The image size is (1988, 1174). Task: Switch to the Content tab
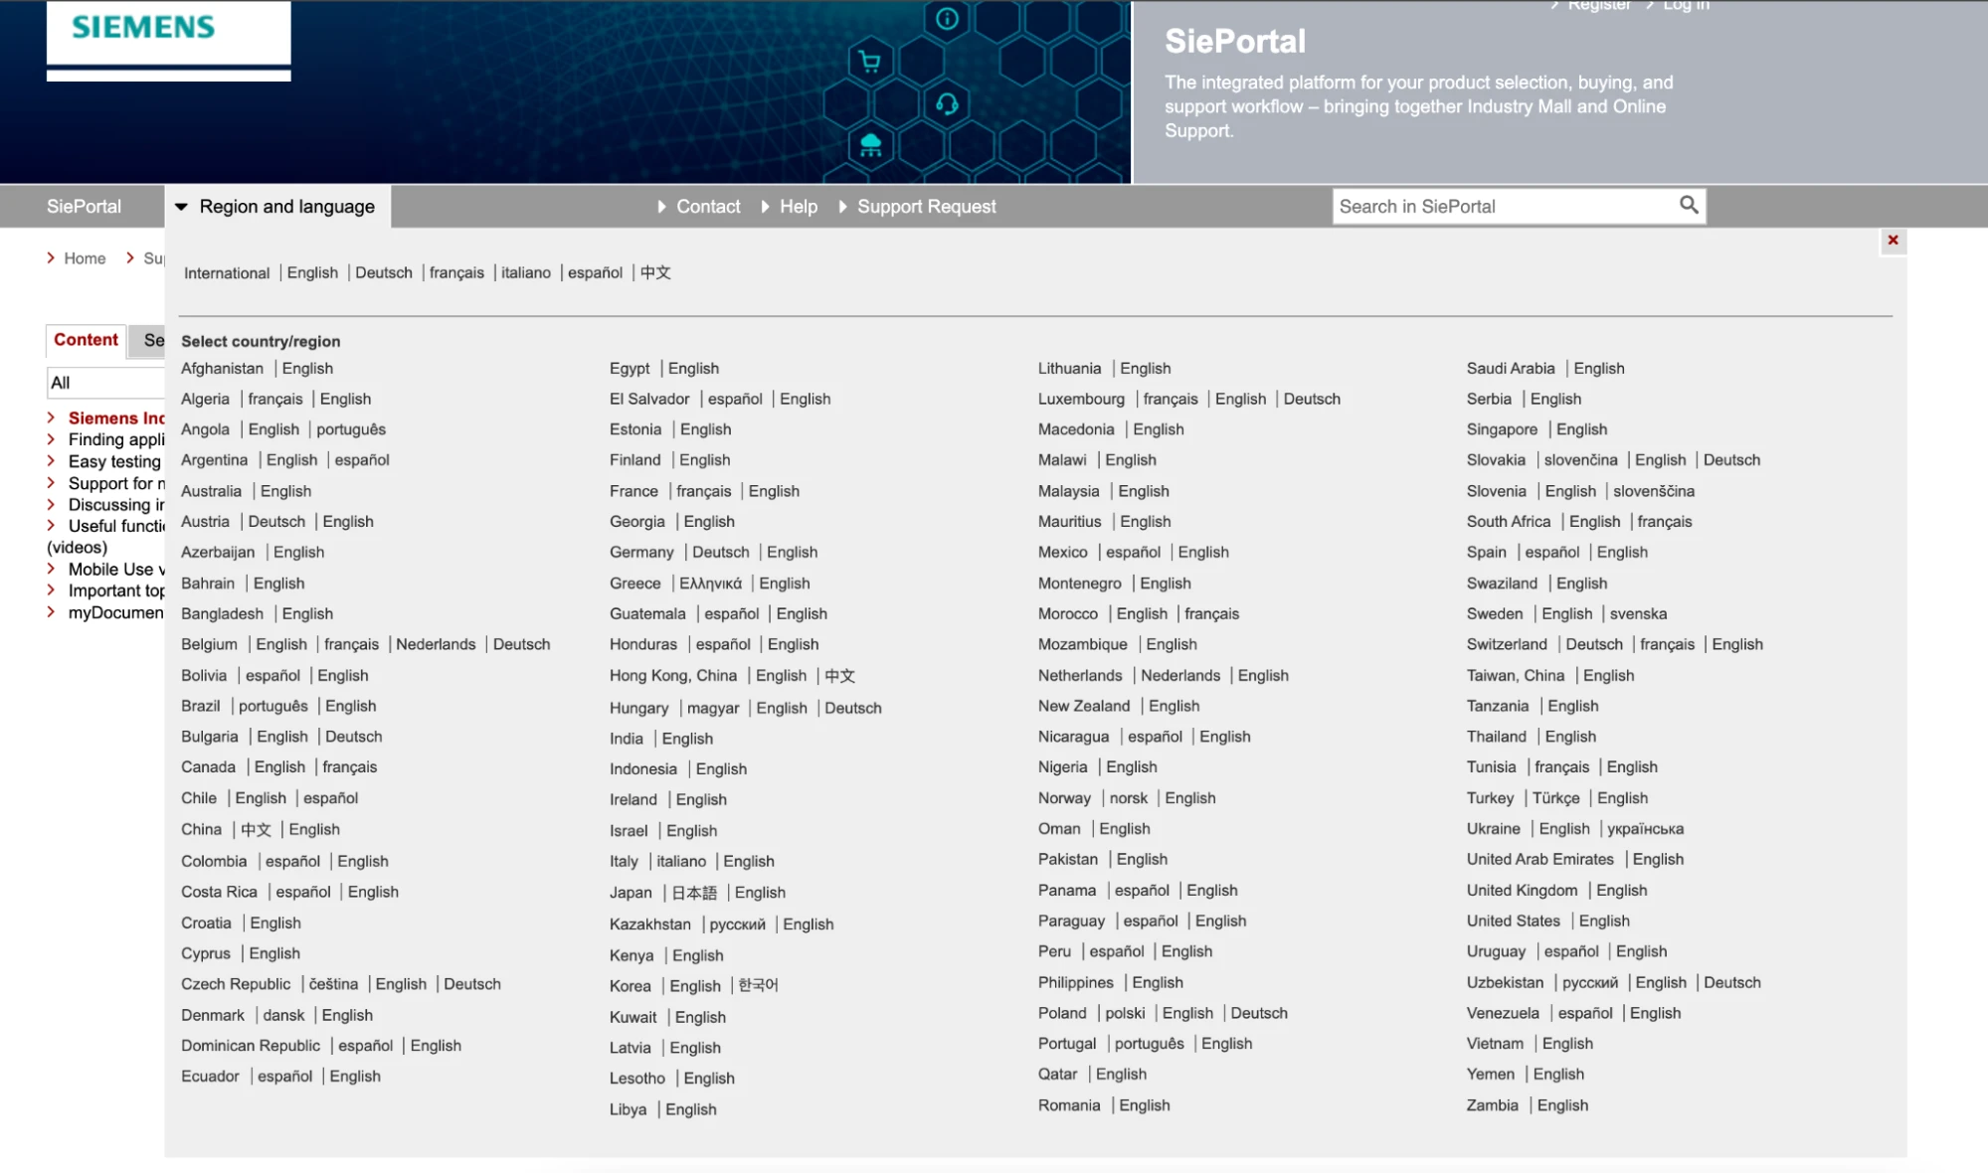[86, 340]
